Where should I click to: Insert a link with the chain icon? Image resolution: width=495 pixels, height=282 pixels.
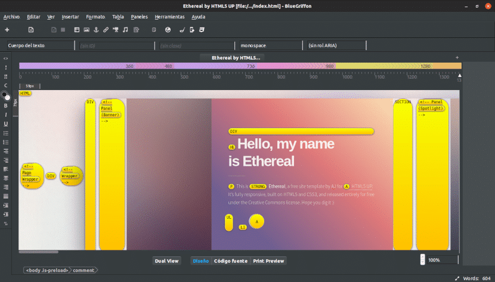tap(106, 30)
